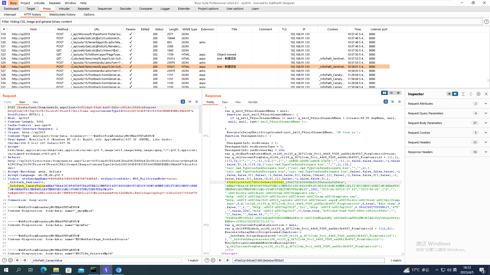Viewport: 490px width, 275px height.
Task: Open the Extender tab
Action: [184, 9]
